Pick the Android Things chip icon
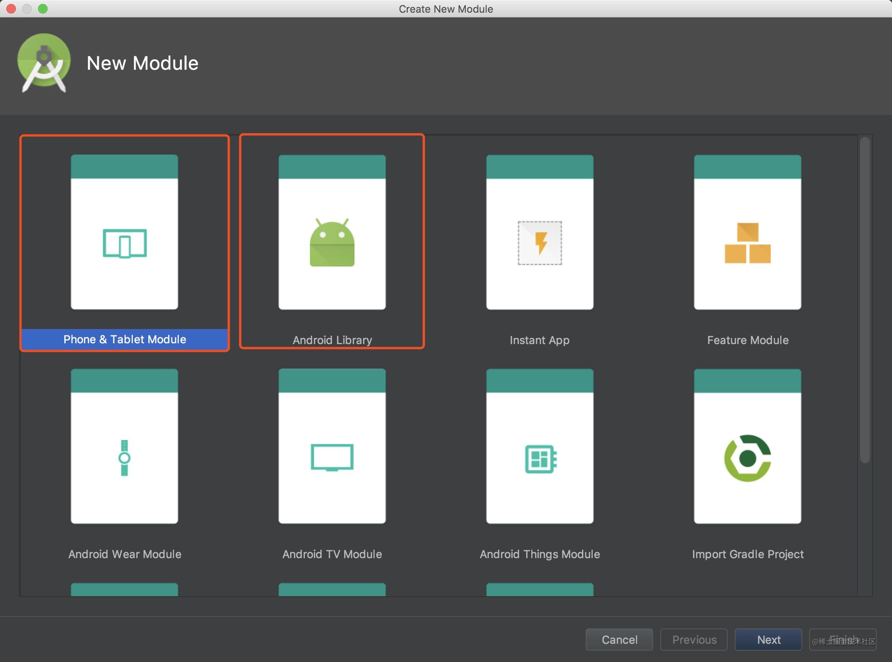The image size is (892, 662). [x=541, y=459]
